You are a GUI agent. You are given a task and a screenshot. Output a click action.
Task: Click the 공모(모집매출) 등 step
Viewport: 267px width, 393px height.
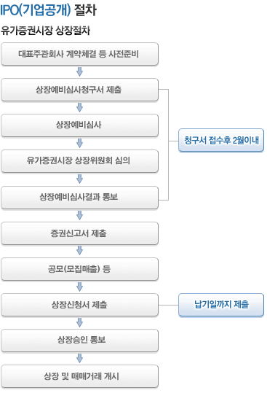79,269
